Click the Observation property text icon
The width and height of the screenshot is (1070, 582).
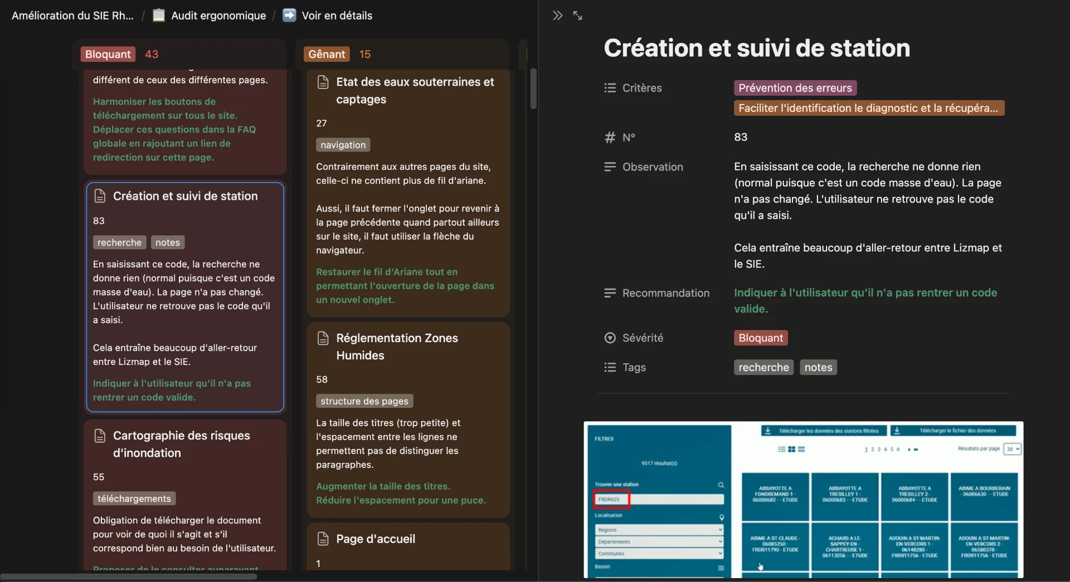click(x=610, y=167)
